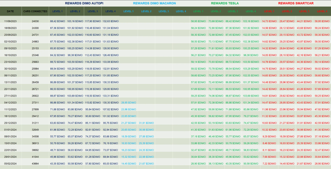Click LEVEL 4 header under Dimo AutoPi
This screenshot has width=331, height=169.
(110, 11)
